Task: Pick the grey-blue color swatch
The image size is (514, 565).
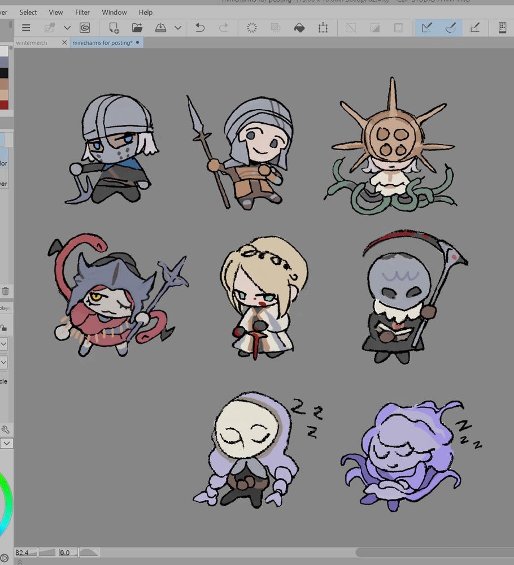Action: coord(4,62)
